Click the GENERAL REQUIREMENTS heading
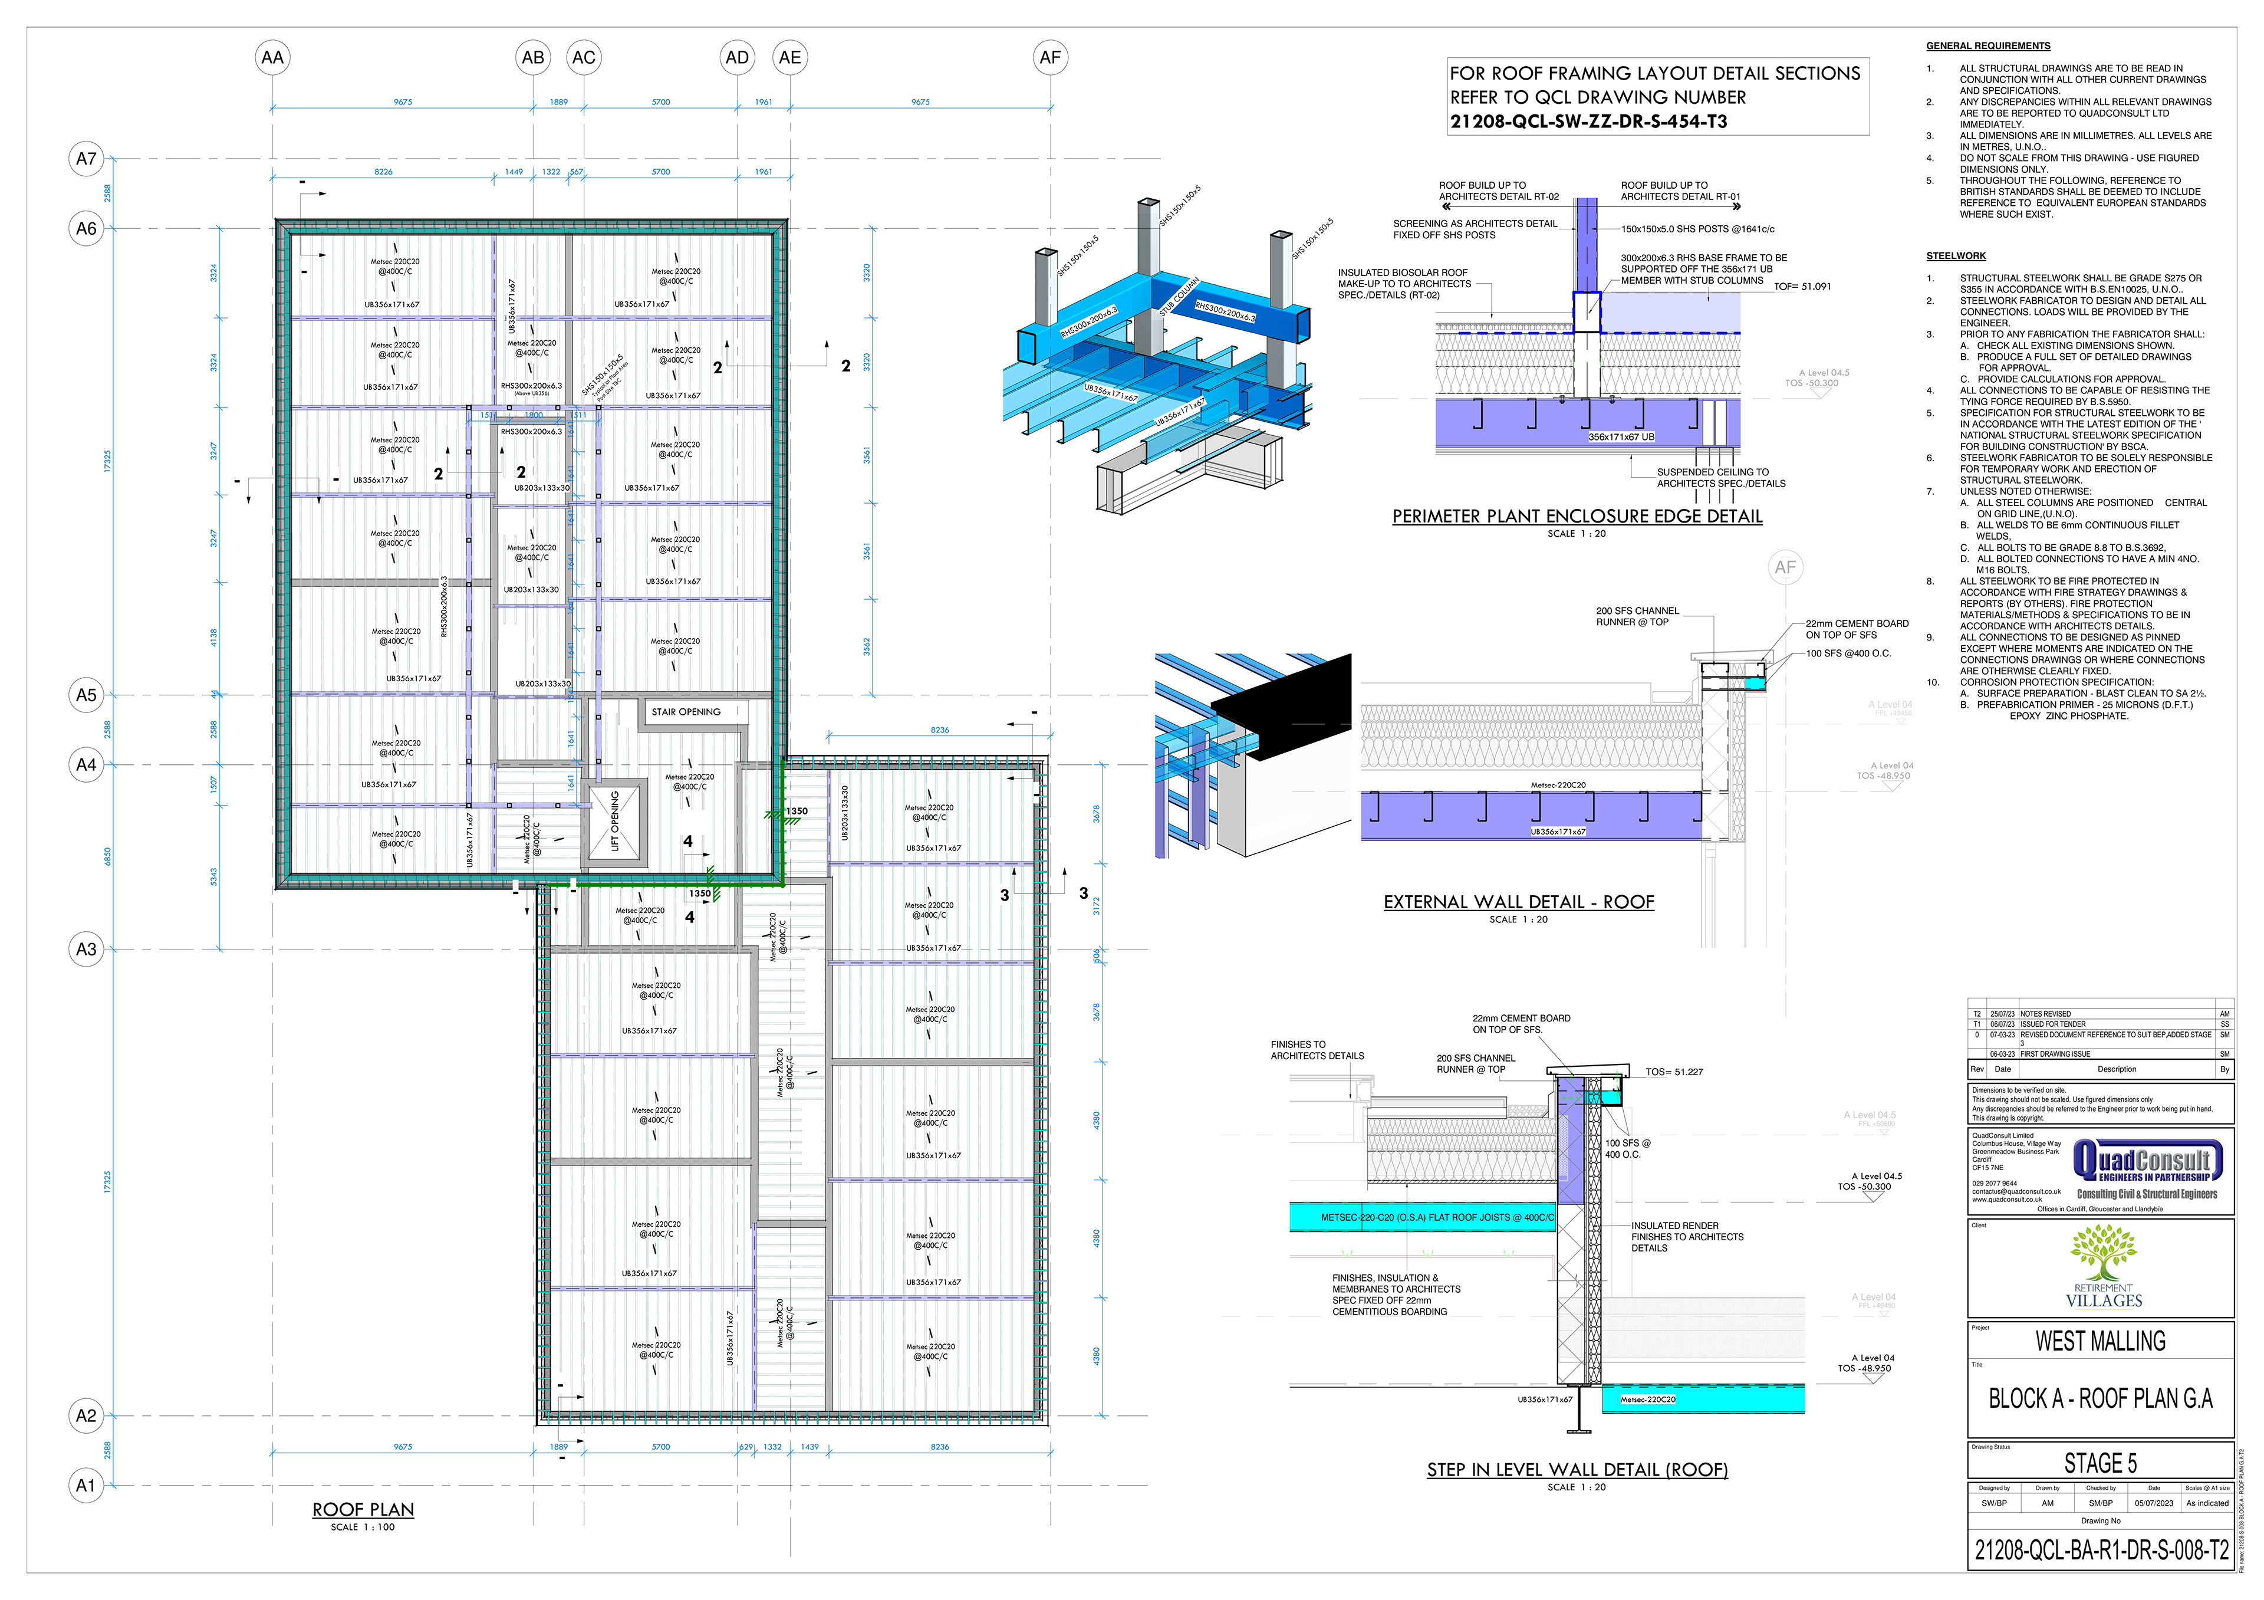2264x1600 pixels. pos(1988,45)
